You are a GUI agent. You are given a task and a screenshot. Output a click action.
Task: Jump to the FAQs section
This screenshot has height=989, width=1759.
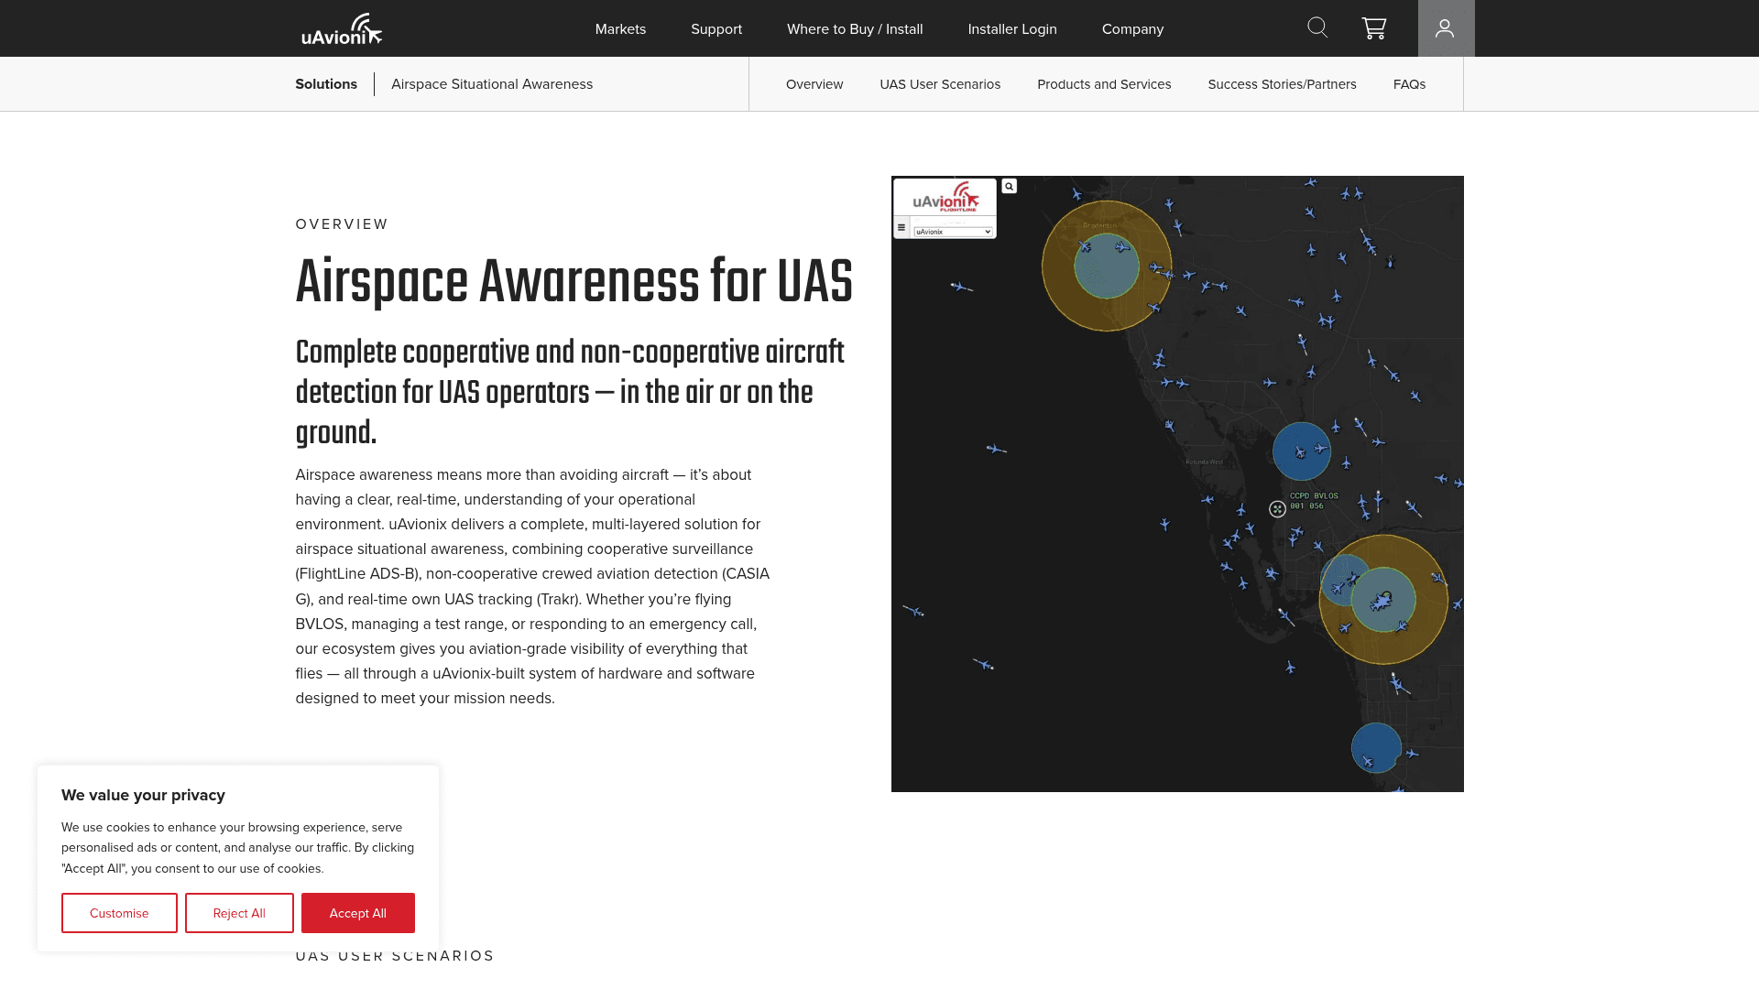click(1409, 84)
